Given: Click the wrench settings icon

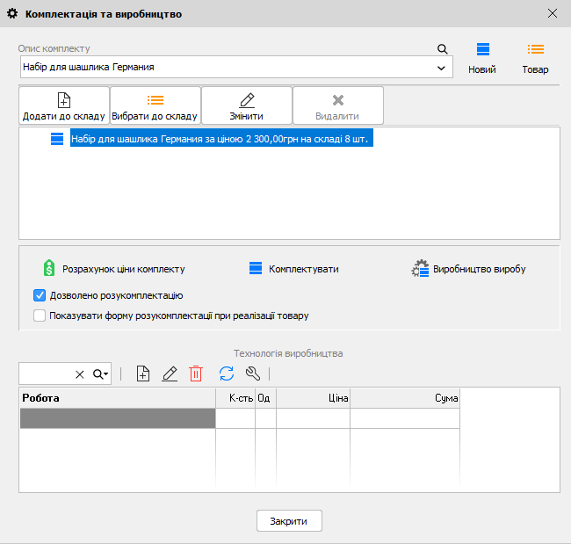Looking at the screenshot, I should (254, 374).
